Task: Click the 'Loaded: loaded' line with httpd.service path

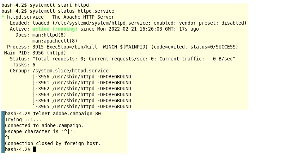Action: [128, 23]
